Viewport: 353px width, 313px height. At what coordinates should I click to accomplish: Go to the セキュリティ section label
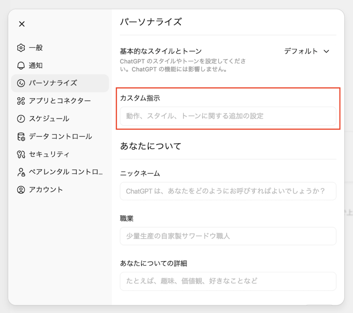tap(49, 154)
